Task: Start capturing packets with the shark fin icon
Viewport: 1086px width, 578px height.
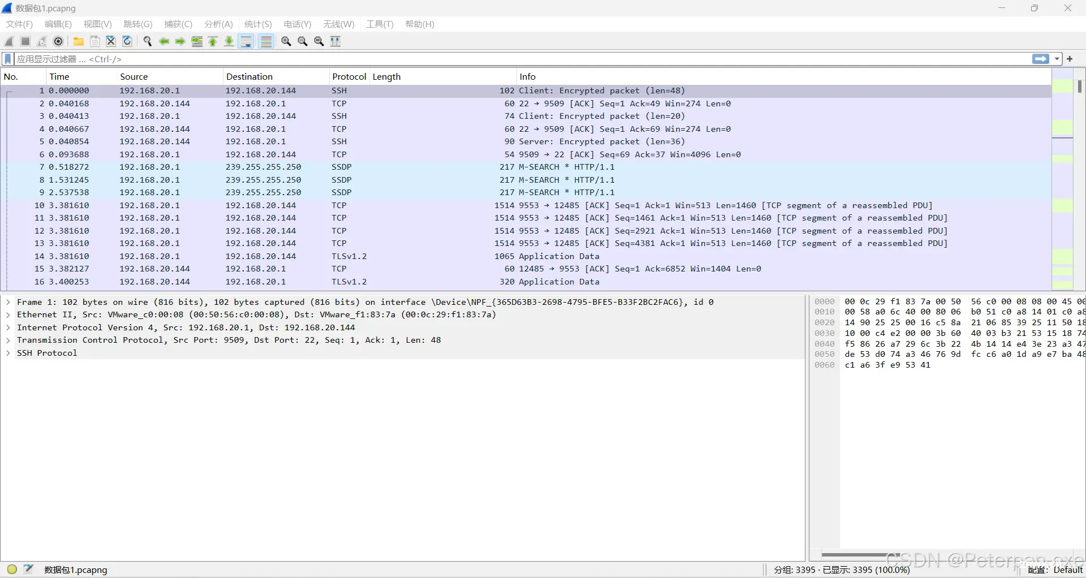Action: [9, 41]
